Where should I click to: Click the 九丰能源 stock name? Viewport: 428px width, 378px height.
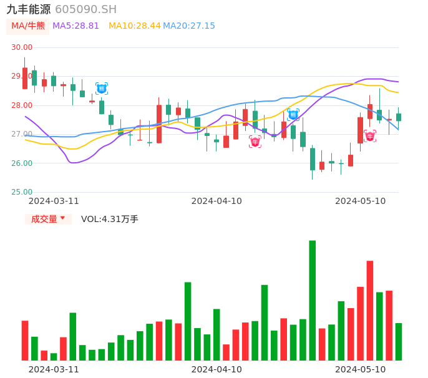[28, 9]
